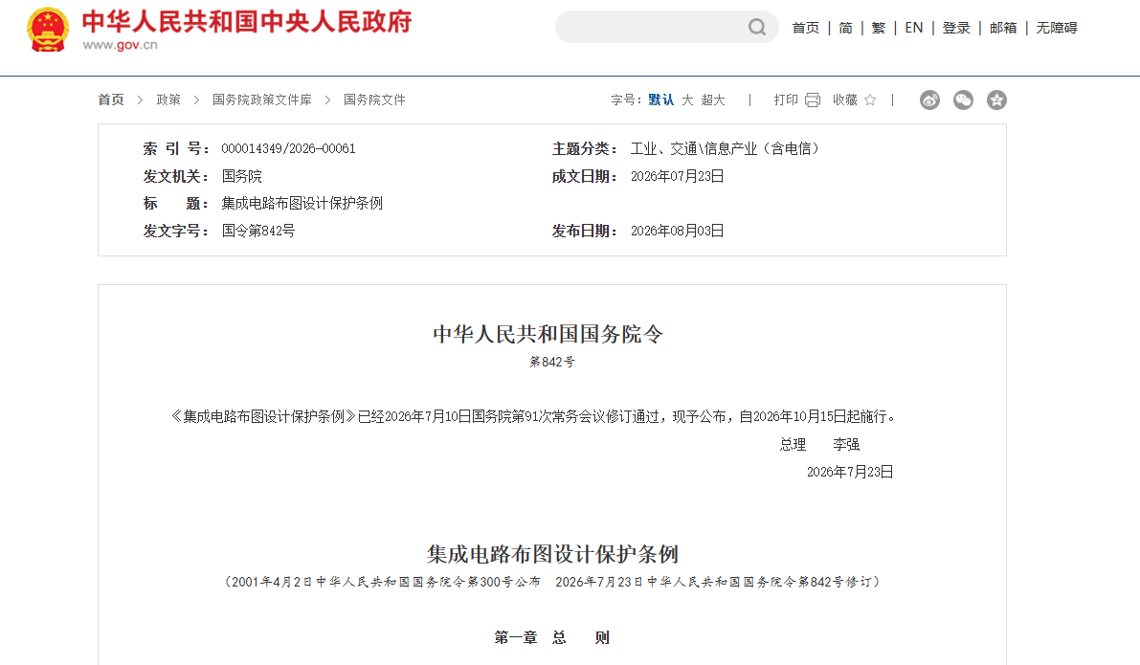Share to Weibo
The width and height of the screenshot is (1140, 665).
929,100
